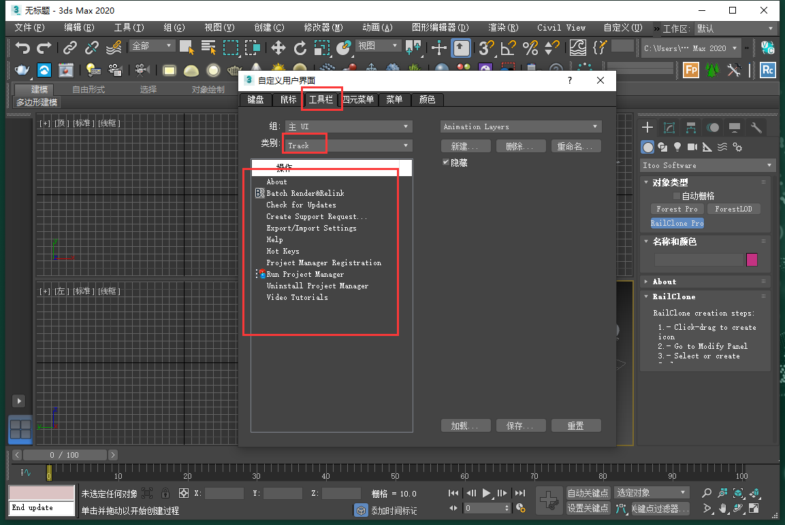Open the 视图 reference coordinate dropdown
This screenshot has height=525, width=785.
[x=379, y=46]
